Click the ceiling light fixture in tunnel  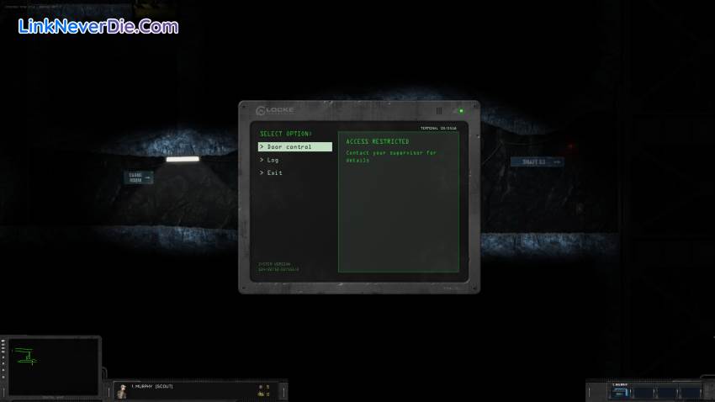pos(183,159)
